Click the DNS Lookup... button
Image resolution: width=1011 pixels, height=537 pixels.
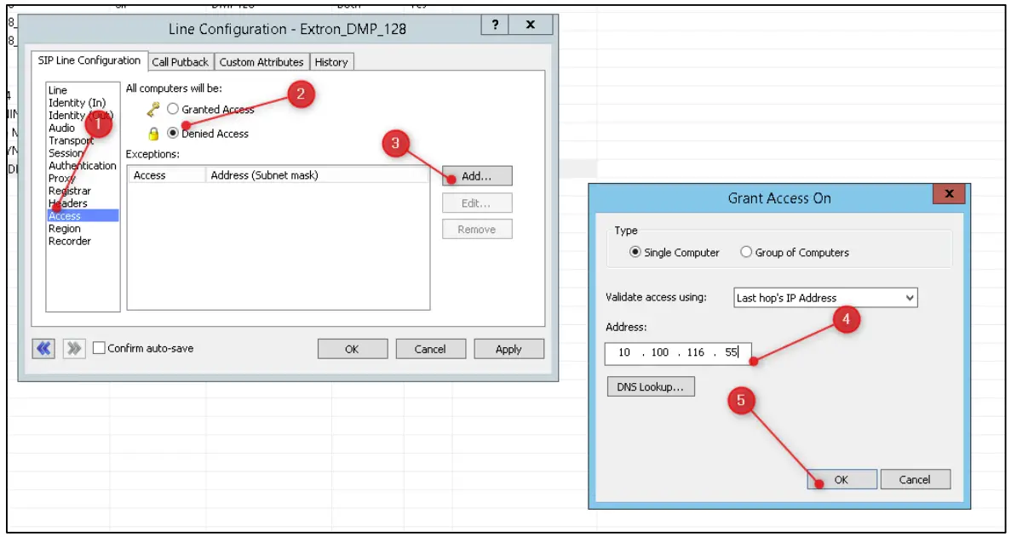[x=651, y=387]
